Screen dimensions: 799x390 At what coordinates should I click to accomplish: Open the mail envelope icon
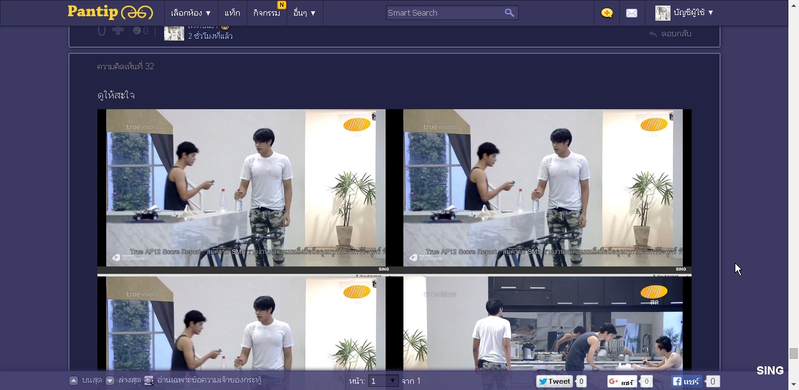pyautogui.click(x=632, y=13)
